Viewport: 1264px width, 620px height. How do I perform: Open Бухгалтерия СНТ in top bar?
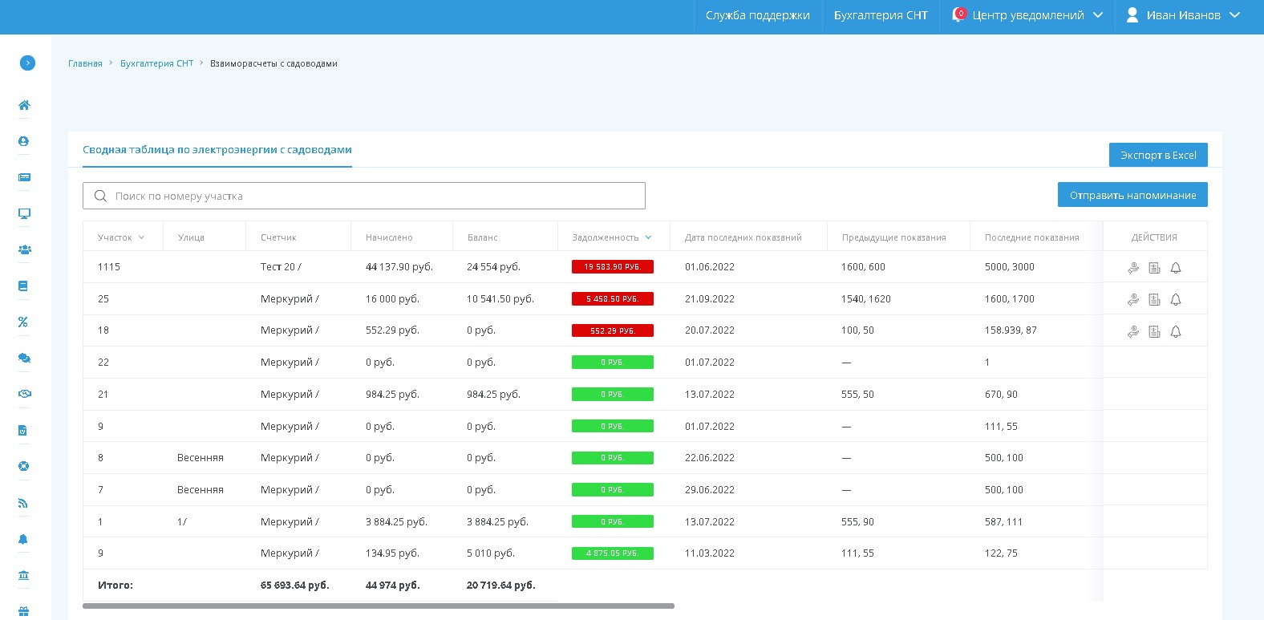[x=881, y=15]
